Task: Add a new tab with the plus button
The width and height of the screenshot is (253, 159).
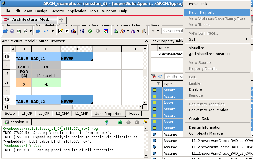Action: tap(61, 20)
